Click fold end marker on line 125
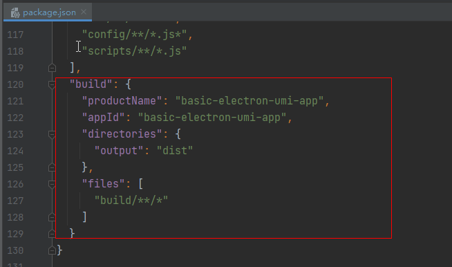 pyautogui.click(x=52, y=167)
